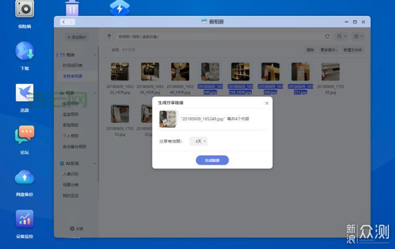The width and height of the screenshot is (395, 249).
Task: Click the up-directory arrow icon
Action: tap(109, 37)
